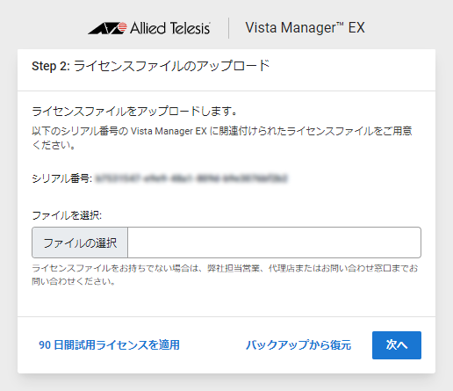Click the シリアル番号 label
This screenshot has height=391, width=453.
pyautogui.click(x=62, y=178)
